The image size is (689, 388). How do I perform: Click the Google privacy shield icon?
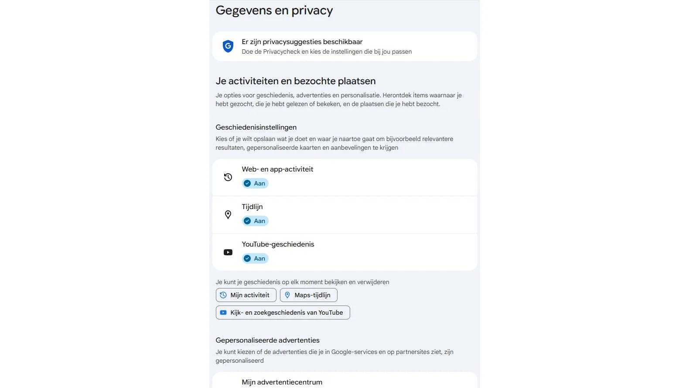click(x=228, y=46)
